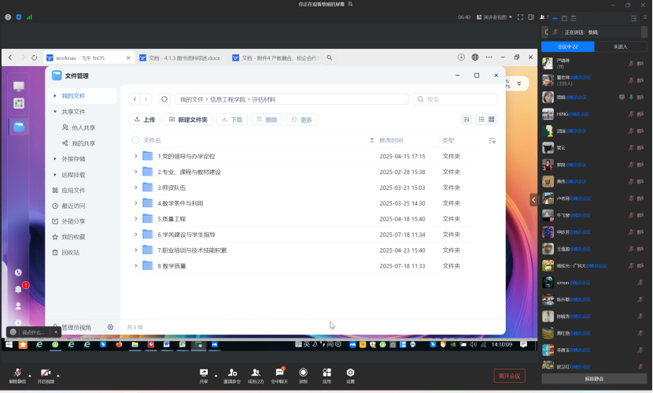Open the Invite (邀请参会) icon in meeting toolbar
Image resolution: width=653 pixels, height=393 pixels.
231,374
